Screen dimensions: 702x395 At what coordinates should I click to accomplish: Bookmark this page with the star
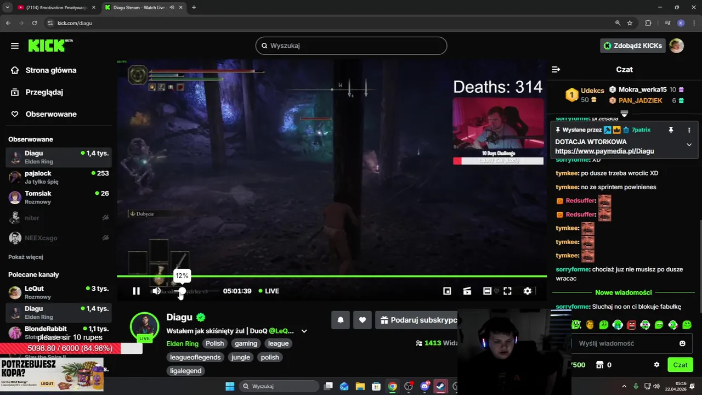[630, 23]
